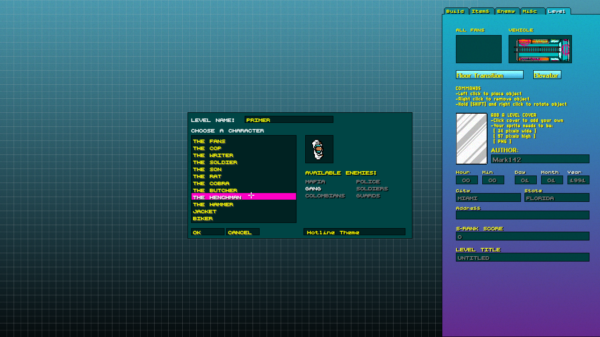Choose JACKET character

[244, 212]
